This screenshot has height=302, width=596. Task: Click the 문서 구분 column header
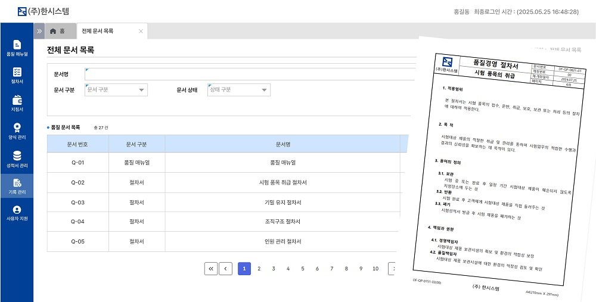click(x=137, y=144)
